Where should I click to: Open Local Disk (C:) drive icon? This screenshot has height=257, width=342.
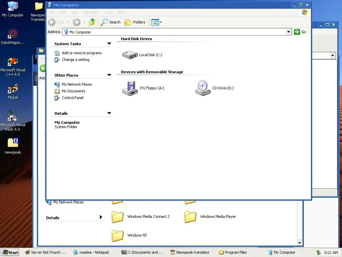click(x=130, y=55)
